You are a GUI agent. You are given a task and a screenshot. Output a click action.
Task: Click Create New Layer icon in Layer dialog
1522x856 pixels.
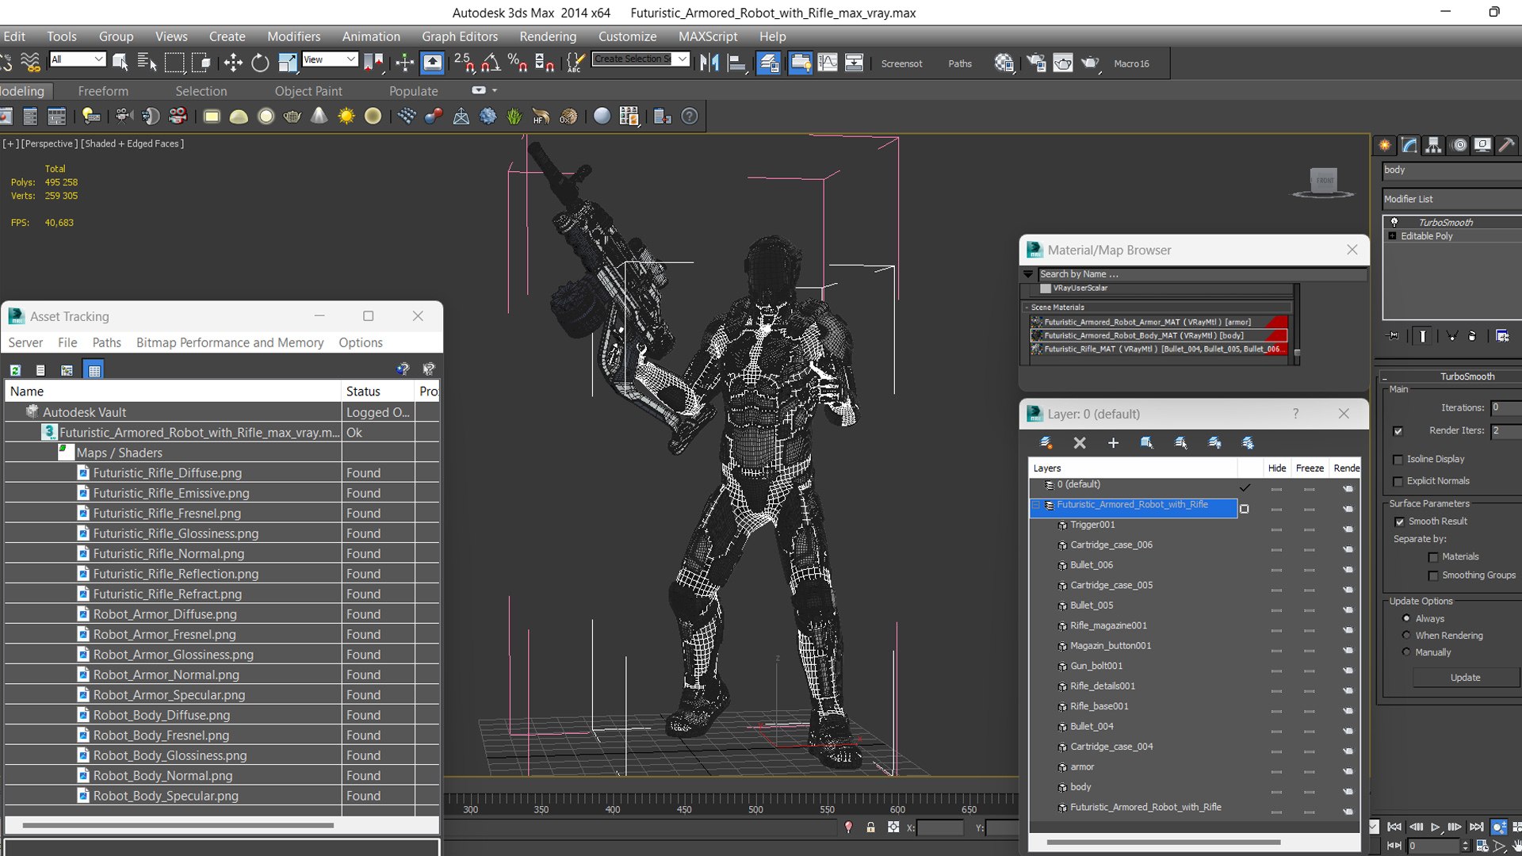coord(1046,443)
